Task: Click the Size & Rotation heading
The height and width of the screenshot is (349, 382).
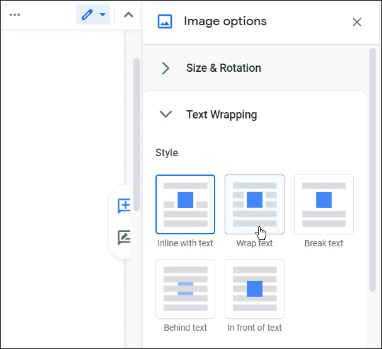Action: 223,68
